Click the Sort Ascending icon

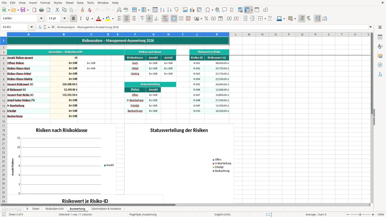tap(162, 10)
